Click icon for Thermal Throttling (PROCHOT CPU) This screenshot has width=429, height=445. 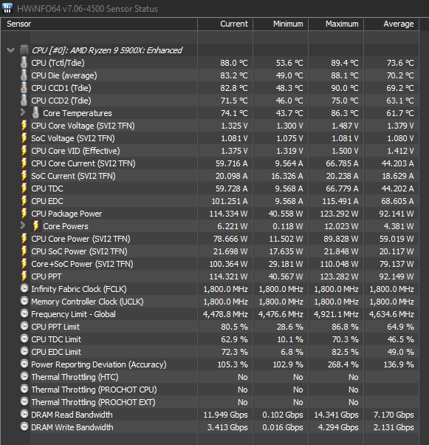[x=24, y=389]
